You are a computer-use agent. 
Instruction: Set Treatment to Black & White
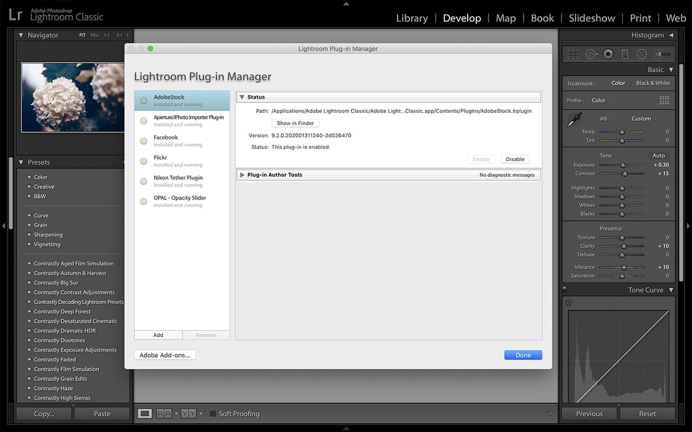point(653,83)
